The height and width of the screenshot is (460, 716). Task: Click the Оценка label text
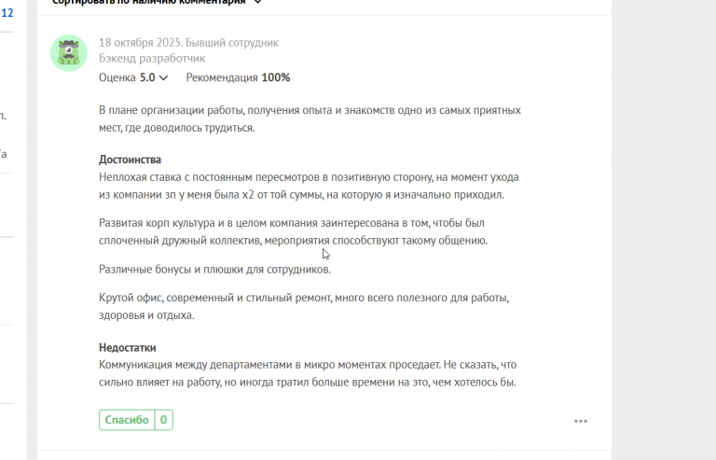[117, 78]
